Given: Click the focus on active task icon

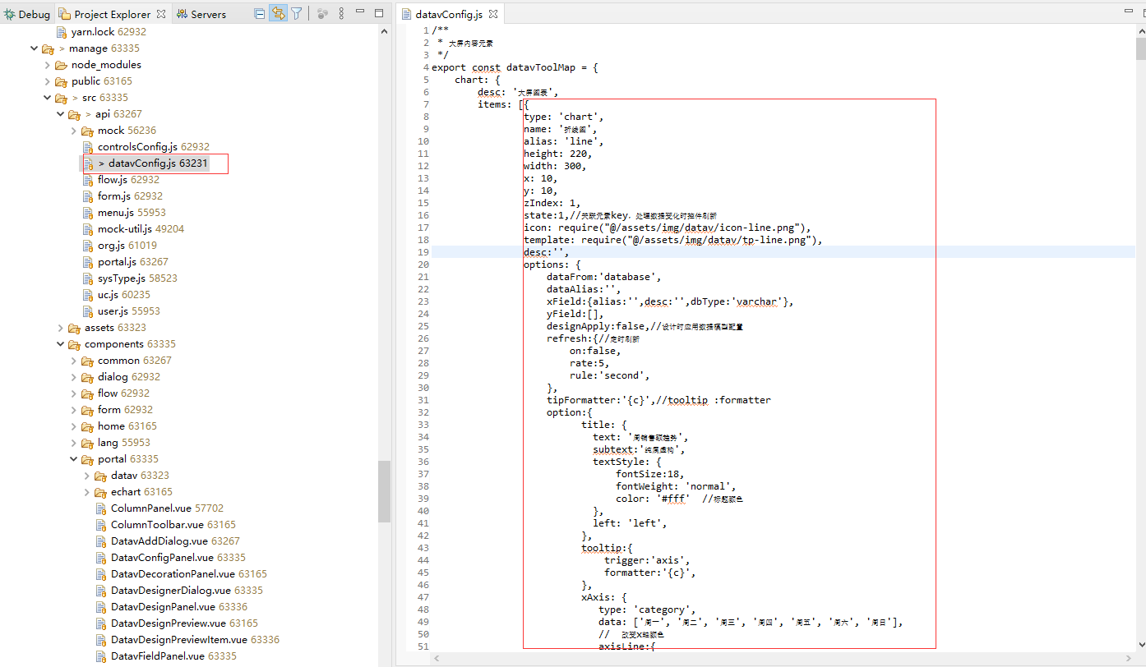Looking at the screenshot, I should [321, 14].
